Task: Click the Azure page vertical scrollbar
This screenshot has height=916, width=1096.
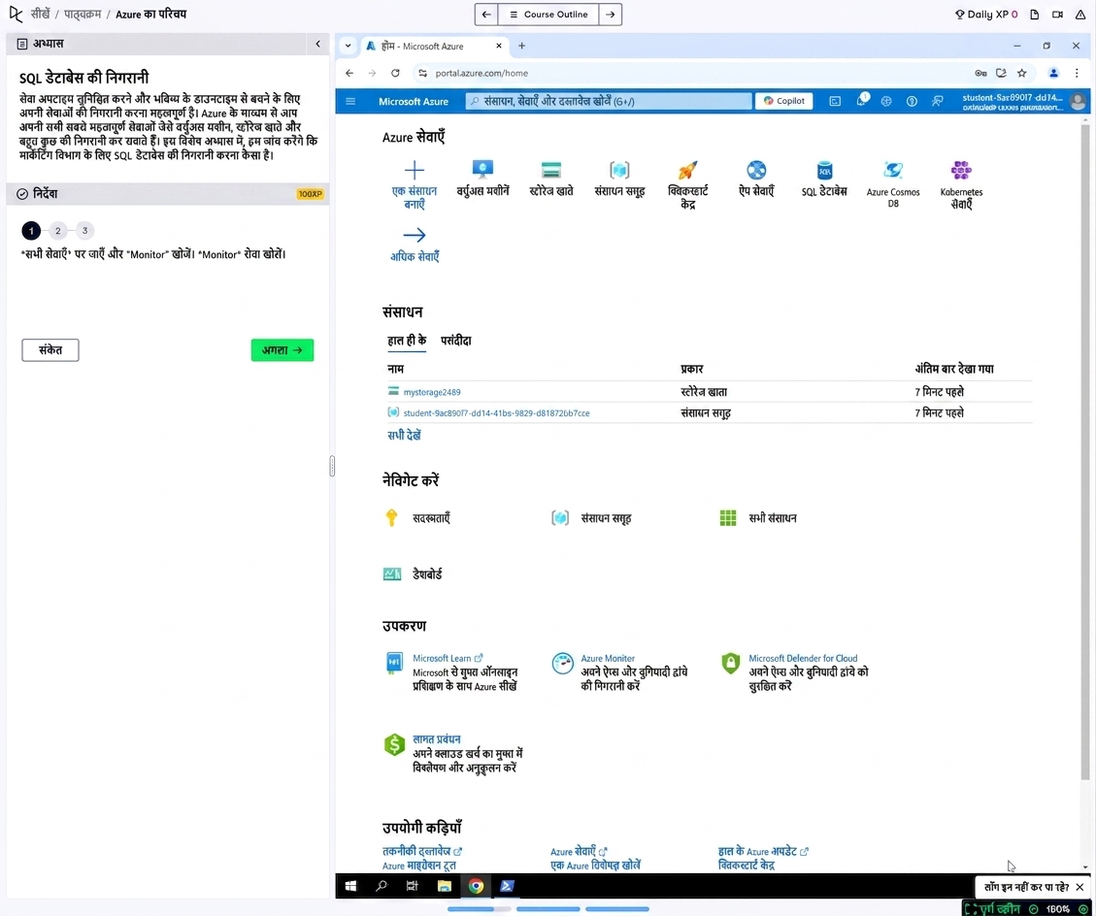Action: pos(1084,450)
